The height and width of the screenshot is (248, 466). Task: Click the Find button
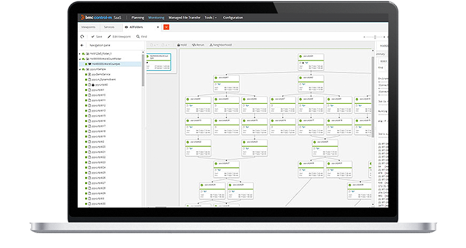141,36
